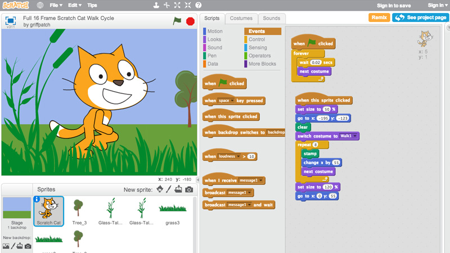Click the Block help question mark icon
The width and height of the screenshot is (450, 253).
[199, 5]
